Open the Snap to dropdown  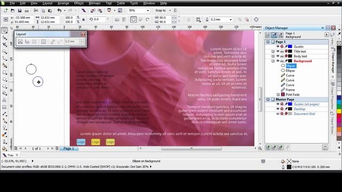pyautogui.click(x=170, y=11)
